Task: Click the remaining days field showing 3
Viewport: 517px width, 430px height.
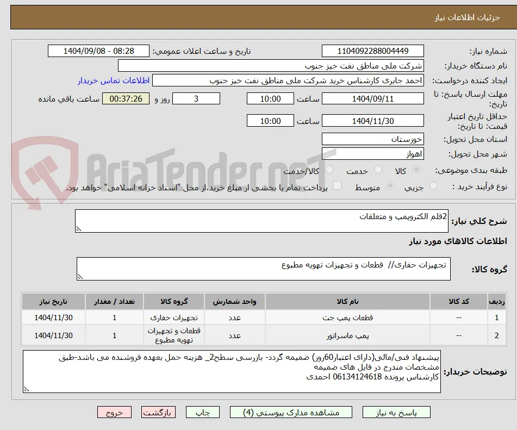Action: [196, 98]
